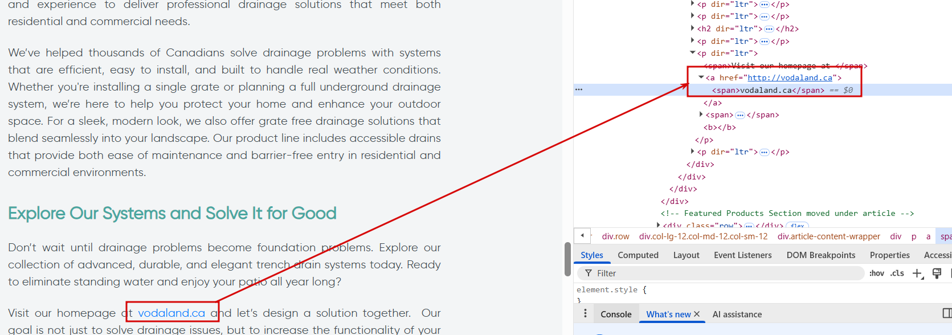Click the paintbrush rendering emulations icon
Screen dimensions: 952x335
pyautogui.click(x=937, y=273)
